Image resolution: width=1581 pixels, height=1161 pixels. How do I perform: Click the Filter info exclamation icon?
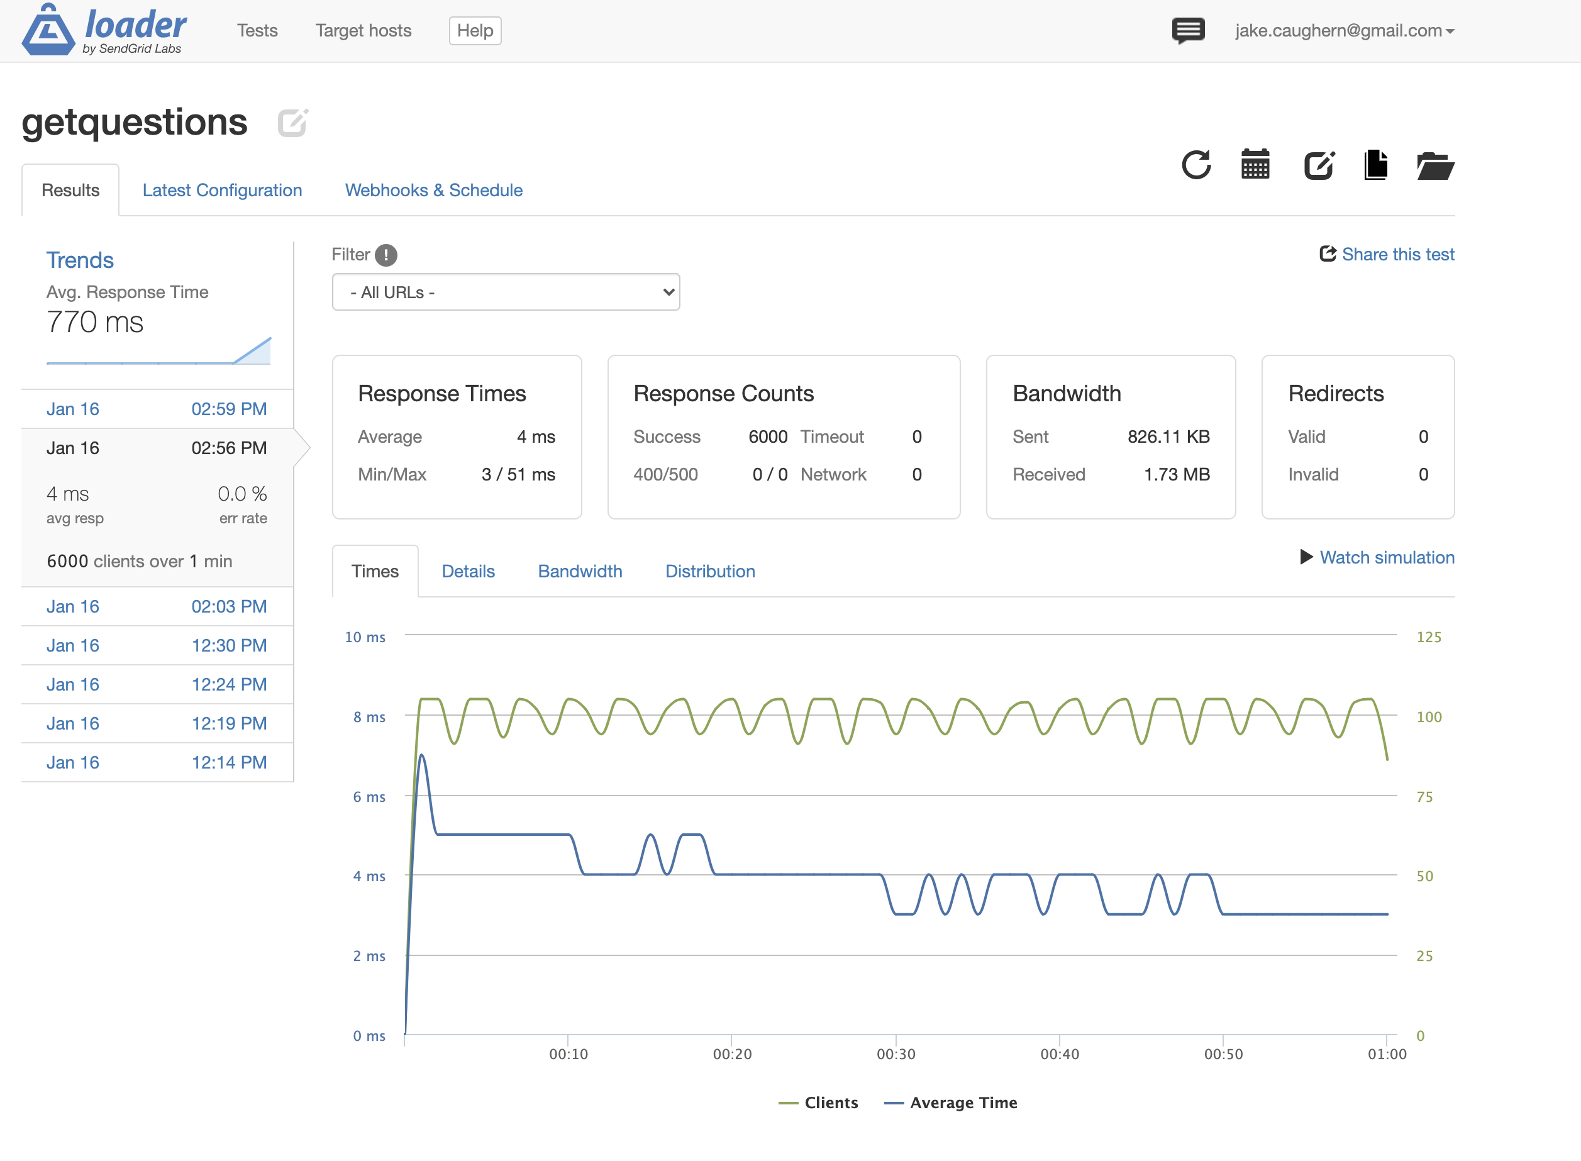pyautogui.click(x=386, y=255)
